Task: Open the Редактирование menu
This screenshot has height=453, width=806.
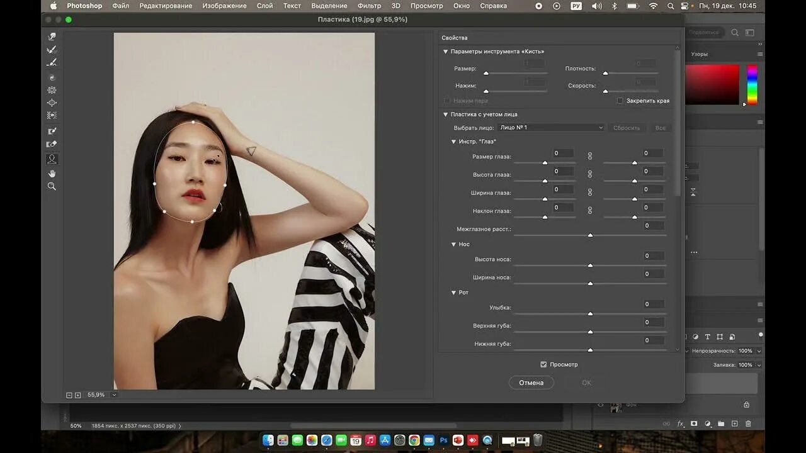Action: [166, 6]
